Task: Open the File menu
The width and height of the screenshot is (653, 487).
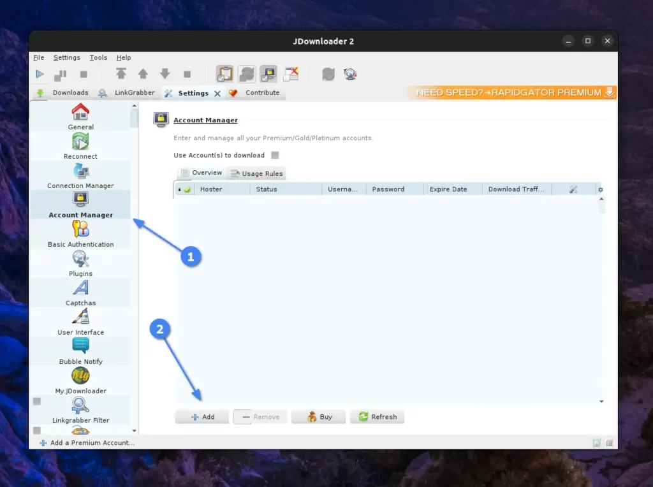Action: (x=39, y=57)
